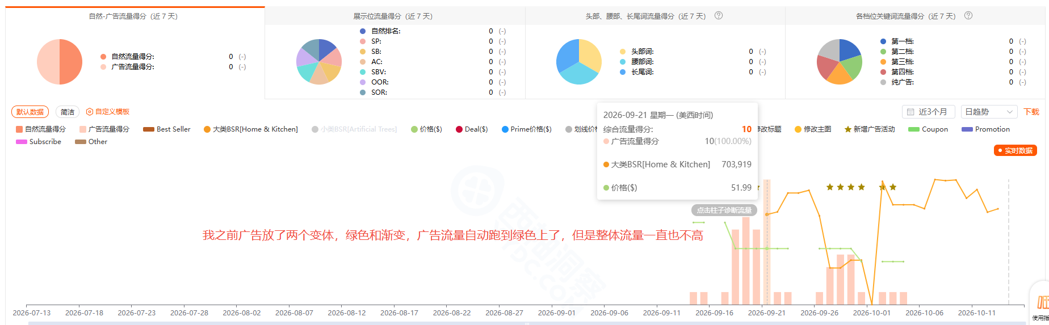Click the star marker above 2026-09-26

(x=830, y=187)
